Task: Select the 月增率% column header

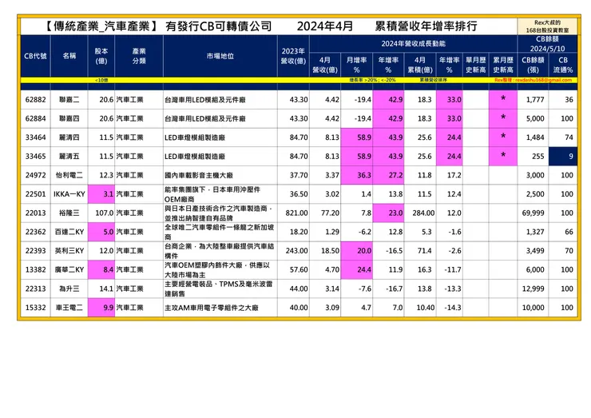Action: [x=356, y=65]
